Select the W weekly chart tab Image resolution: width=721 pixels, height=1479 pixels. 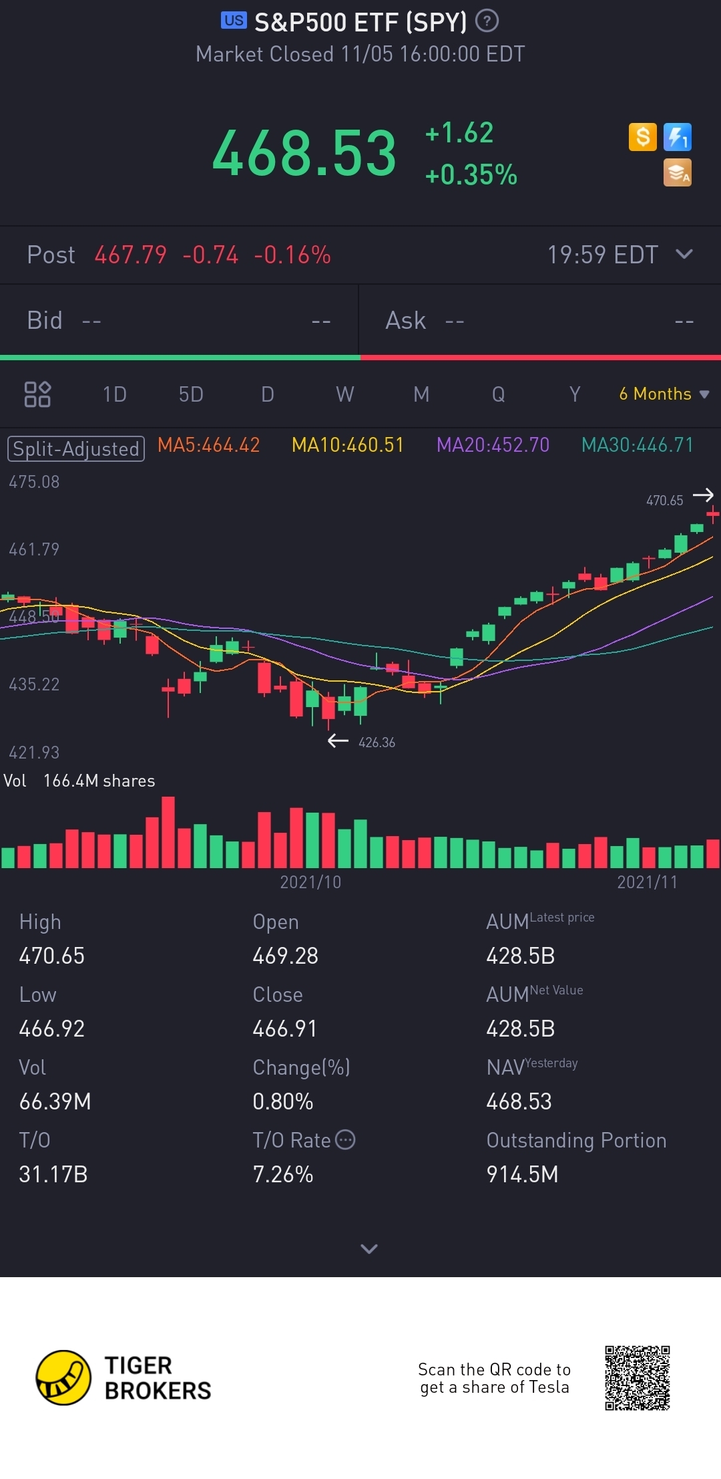tap(345, 394)
